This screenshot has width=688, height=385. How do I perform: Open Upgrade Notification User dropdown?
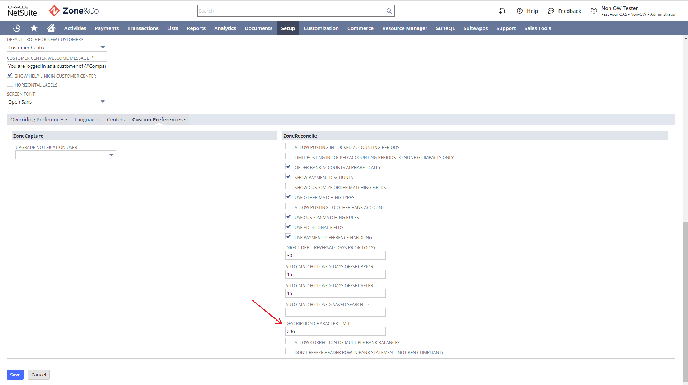pyautogui.click(x=66, y=155)
